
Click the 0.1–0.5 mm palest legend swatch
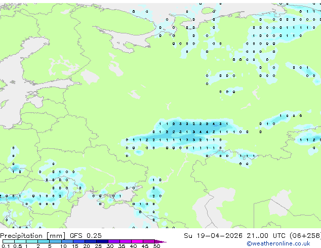(x=9, y=241)
